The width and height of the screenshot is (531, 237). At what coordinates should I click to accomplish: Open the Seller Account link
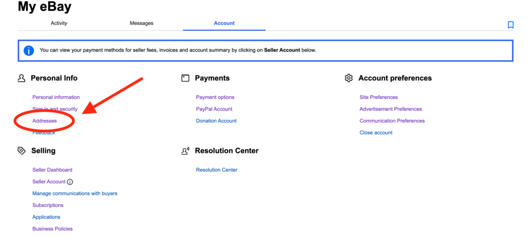(49, 182)
